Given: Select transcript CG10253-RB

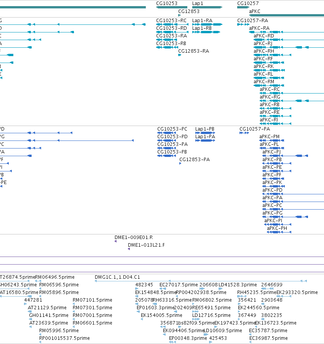Looking at the screenshot, I should pos(171,44).
